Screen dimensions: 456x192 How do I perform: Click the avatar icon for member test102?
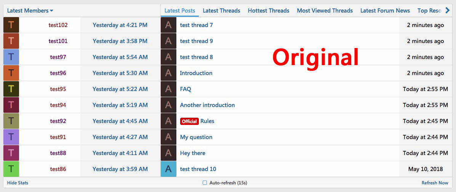pos(11,25)
